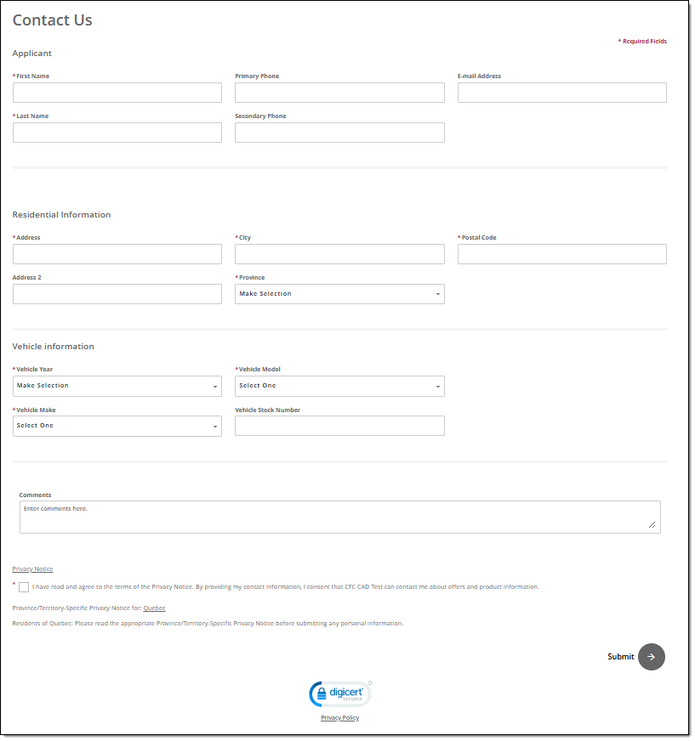
Task: Click the DigiCert secured badge
Action: tap(340, 694)
